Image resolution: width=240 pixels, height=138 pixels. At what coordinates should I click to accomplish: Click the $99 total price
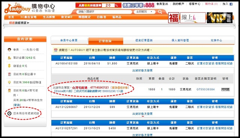[112, 107]
